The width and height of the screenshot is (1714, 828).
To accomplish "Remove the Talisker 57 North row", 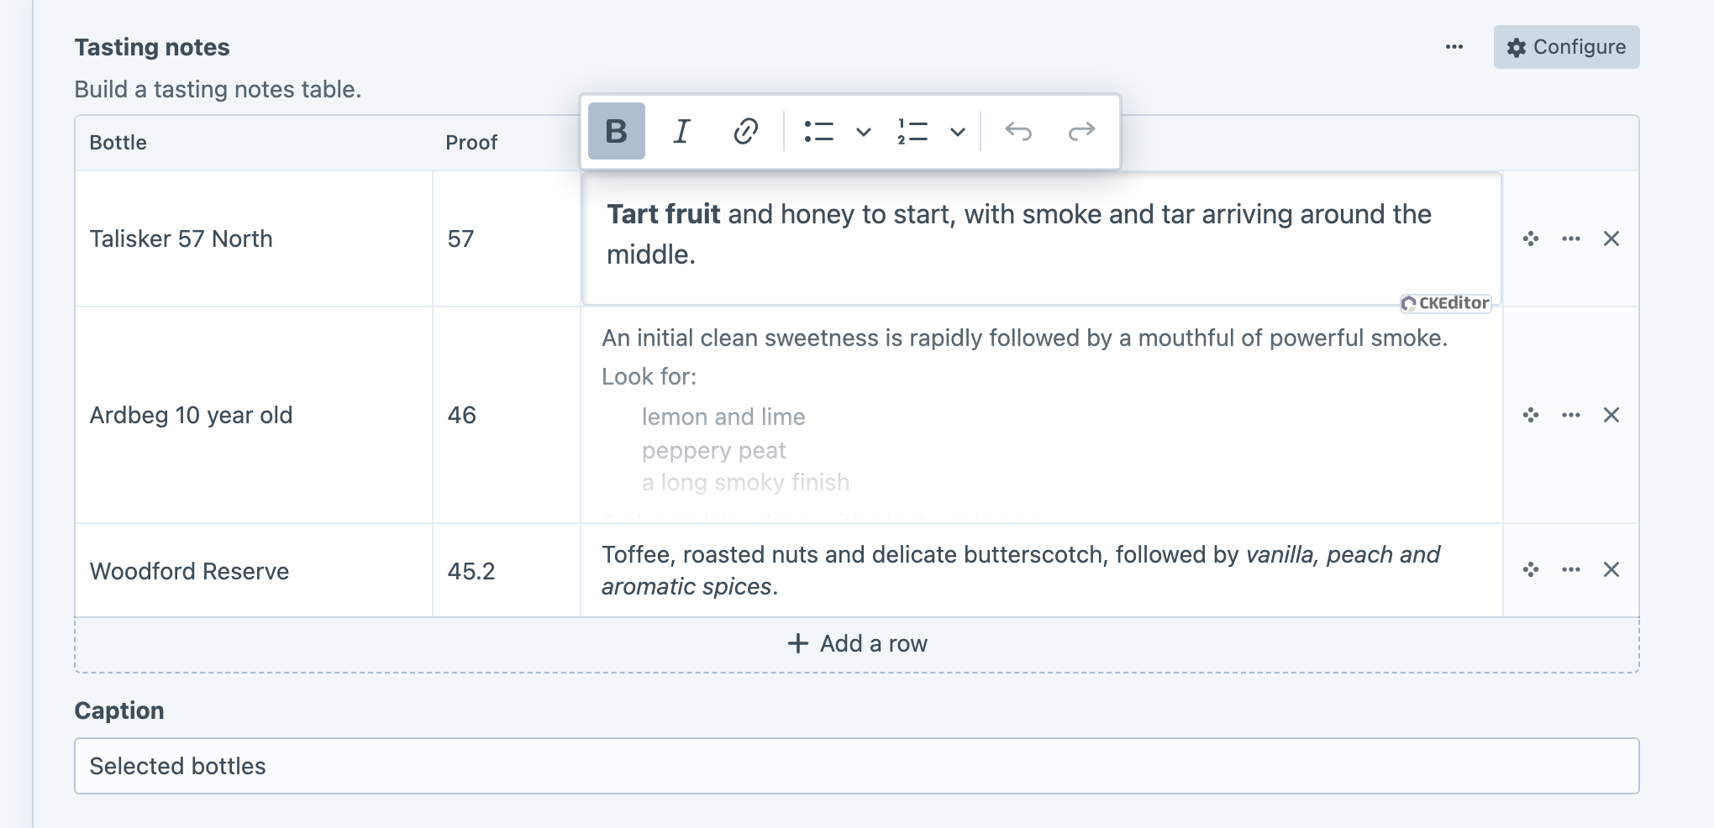I will click(x=1611, y=238).
